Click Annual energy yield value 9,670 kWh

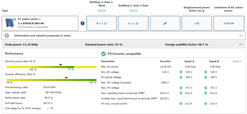(x=49, y=87)
